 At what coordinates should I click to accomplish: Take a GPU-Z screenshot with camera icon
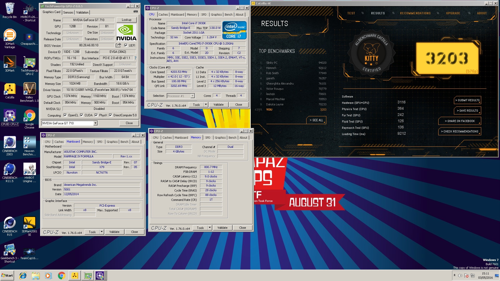coord(135,11)
